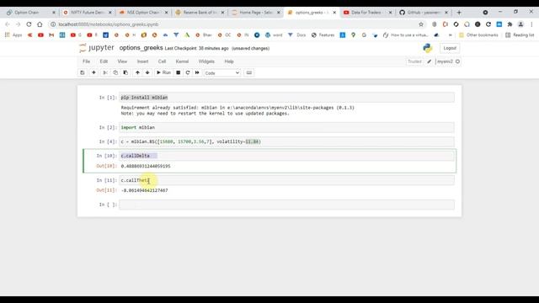Go to the browser home page
The width and height of the screenshot is (539, 303).
point(40,24)
